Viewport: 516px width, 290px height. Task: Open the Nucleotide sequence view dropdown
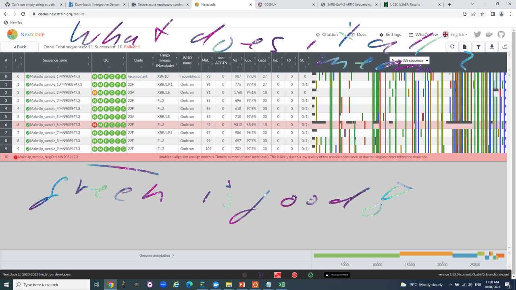[x=409, y=60]
